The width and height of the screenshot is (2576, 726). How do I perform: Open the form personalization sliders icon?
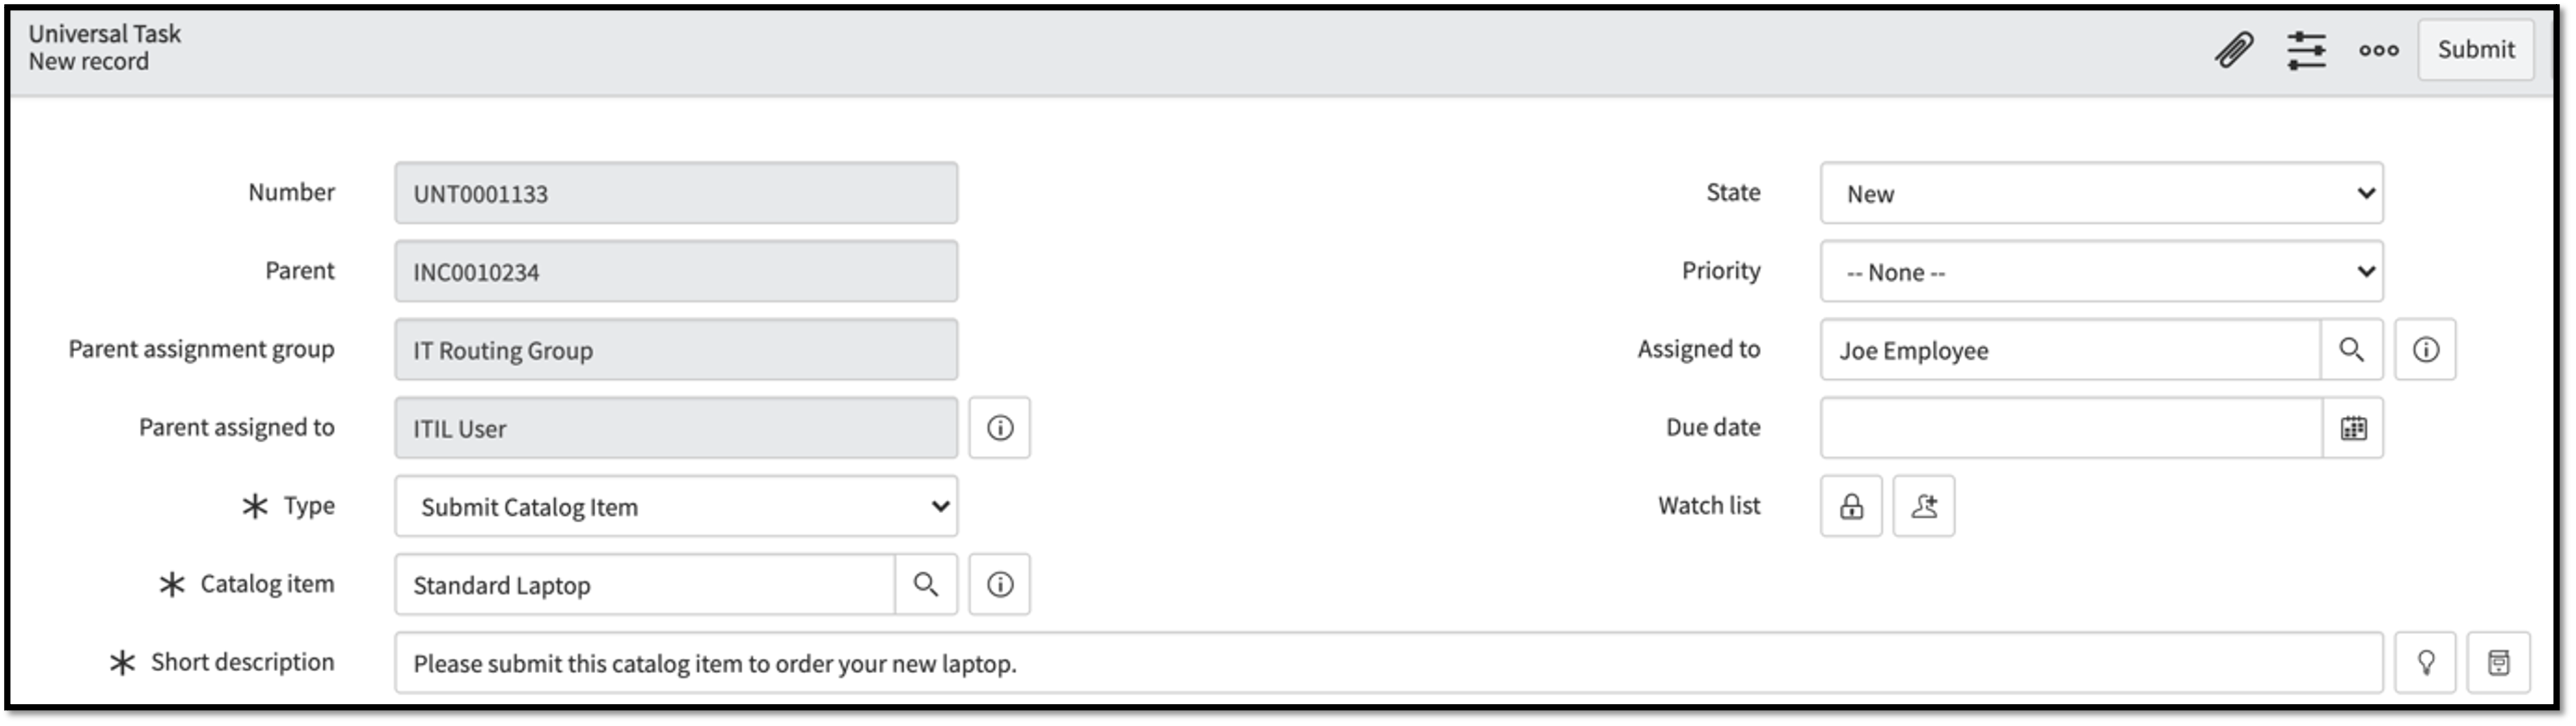click(2307, 49)
